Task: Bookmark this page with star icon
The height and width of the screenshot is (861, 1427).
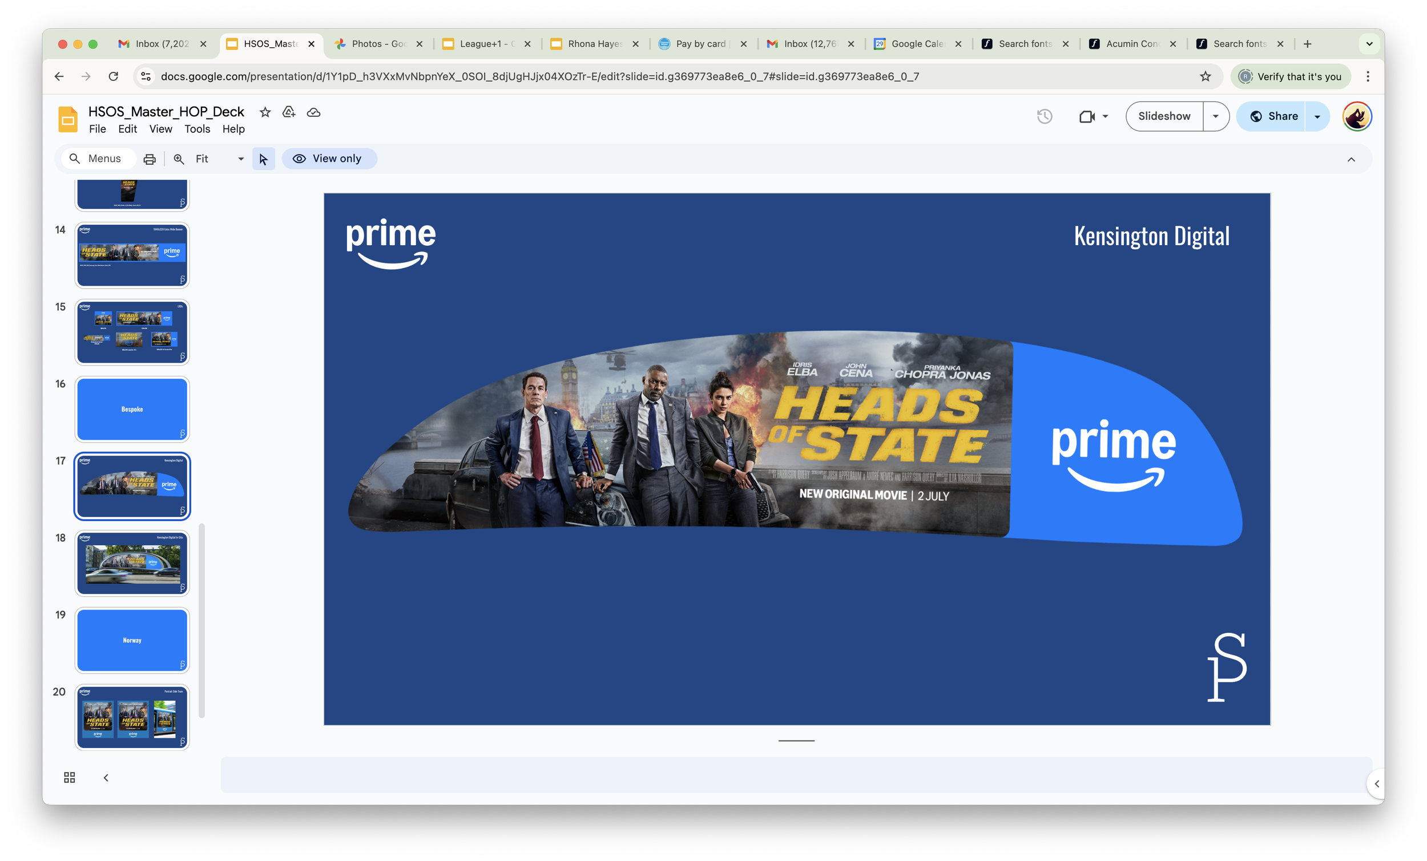Action: (1205, 76)
